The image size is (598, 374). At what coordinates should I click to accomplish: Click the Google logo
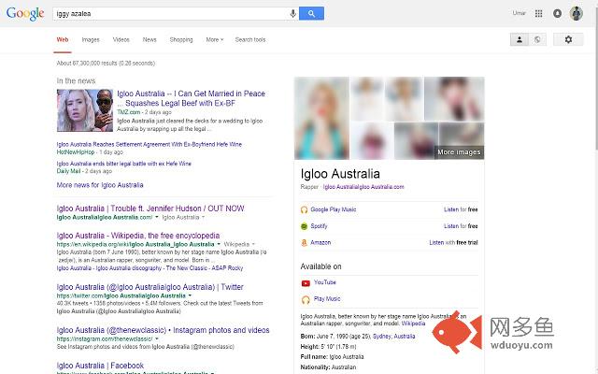pos(25,13)
